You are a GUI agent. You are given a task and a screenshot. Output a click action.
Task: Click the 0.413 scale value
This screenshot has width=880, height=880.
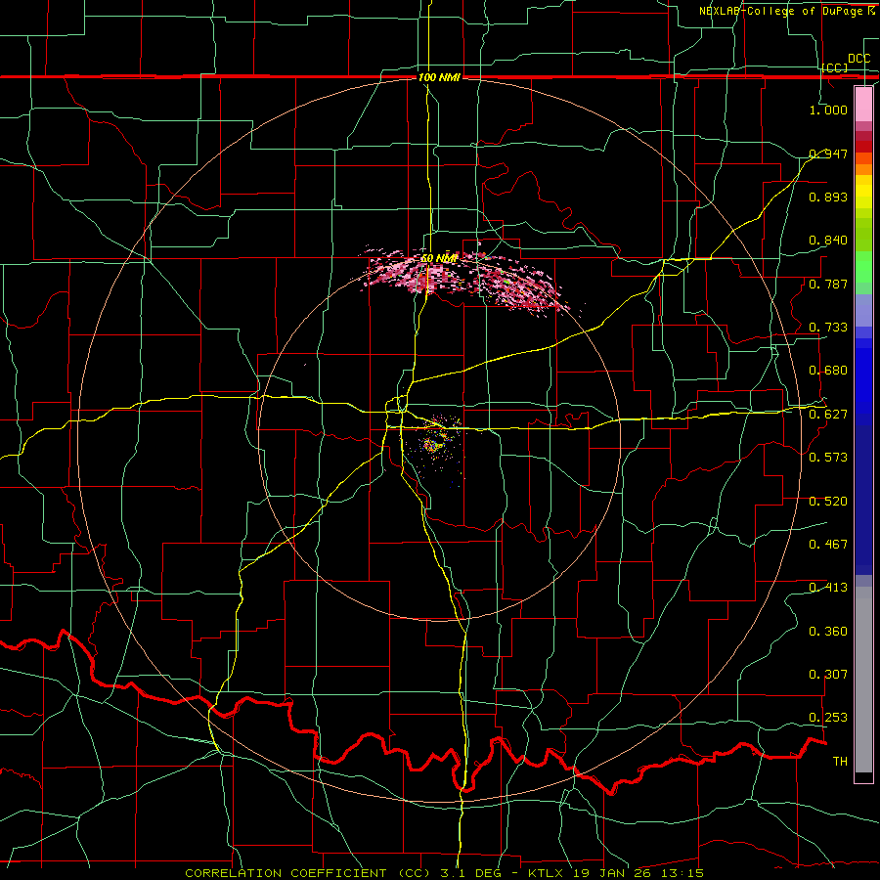click(x=828, y=588)
